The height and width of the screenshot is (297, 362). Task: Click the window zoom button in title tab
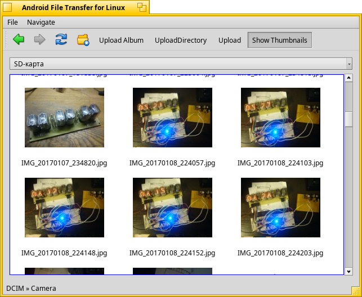[x=142, y=7]
